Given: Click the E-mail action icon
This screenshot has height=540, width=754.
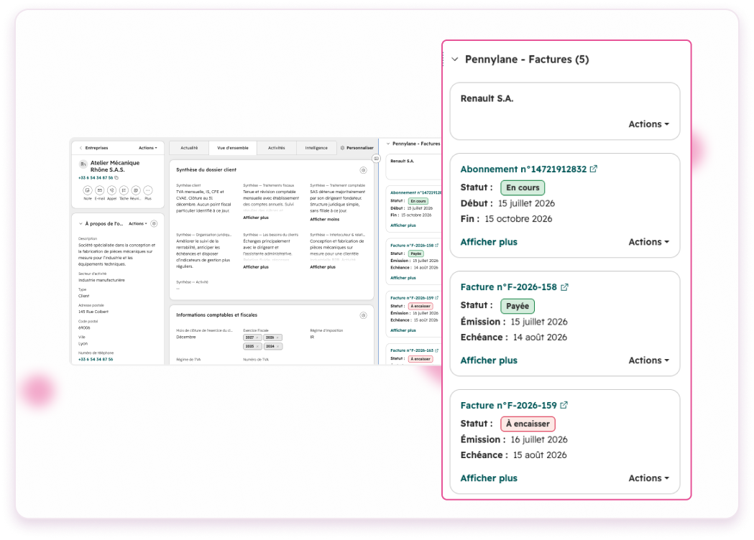Looking at the screenshot, I should (99, 190).
